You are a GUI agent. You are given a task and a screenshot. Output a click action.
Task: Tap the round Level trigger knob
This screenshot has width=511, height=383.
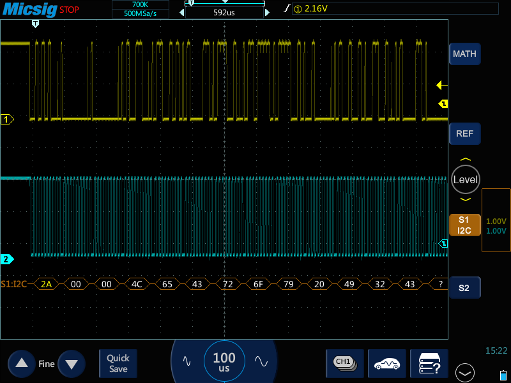coord(466,179)
